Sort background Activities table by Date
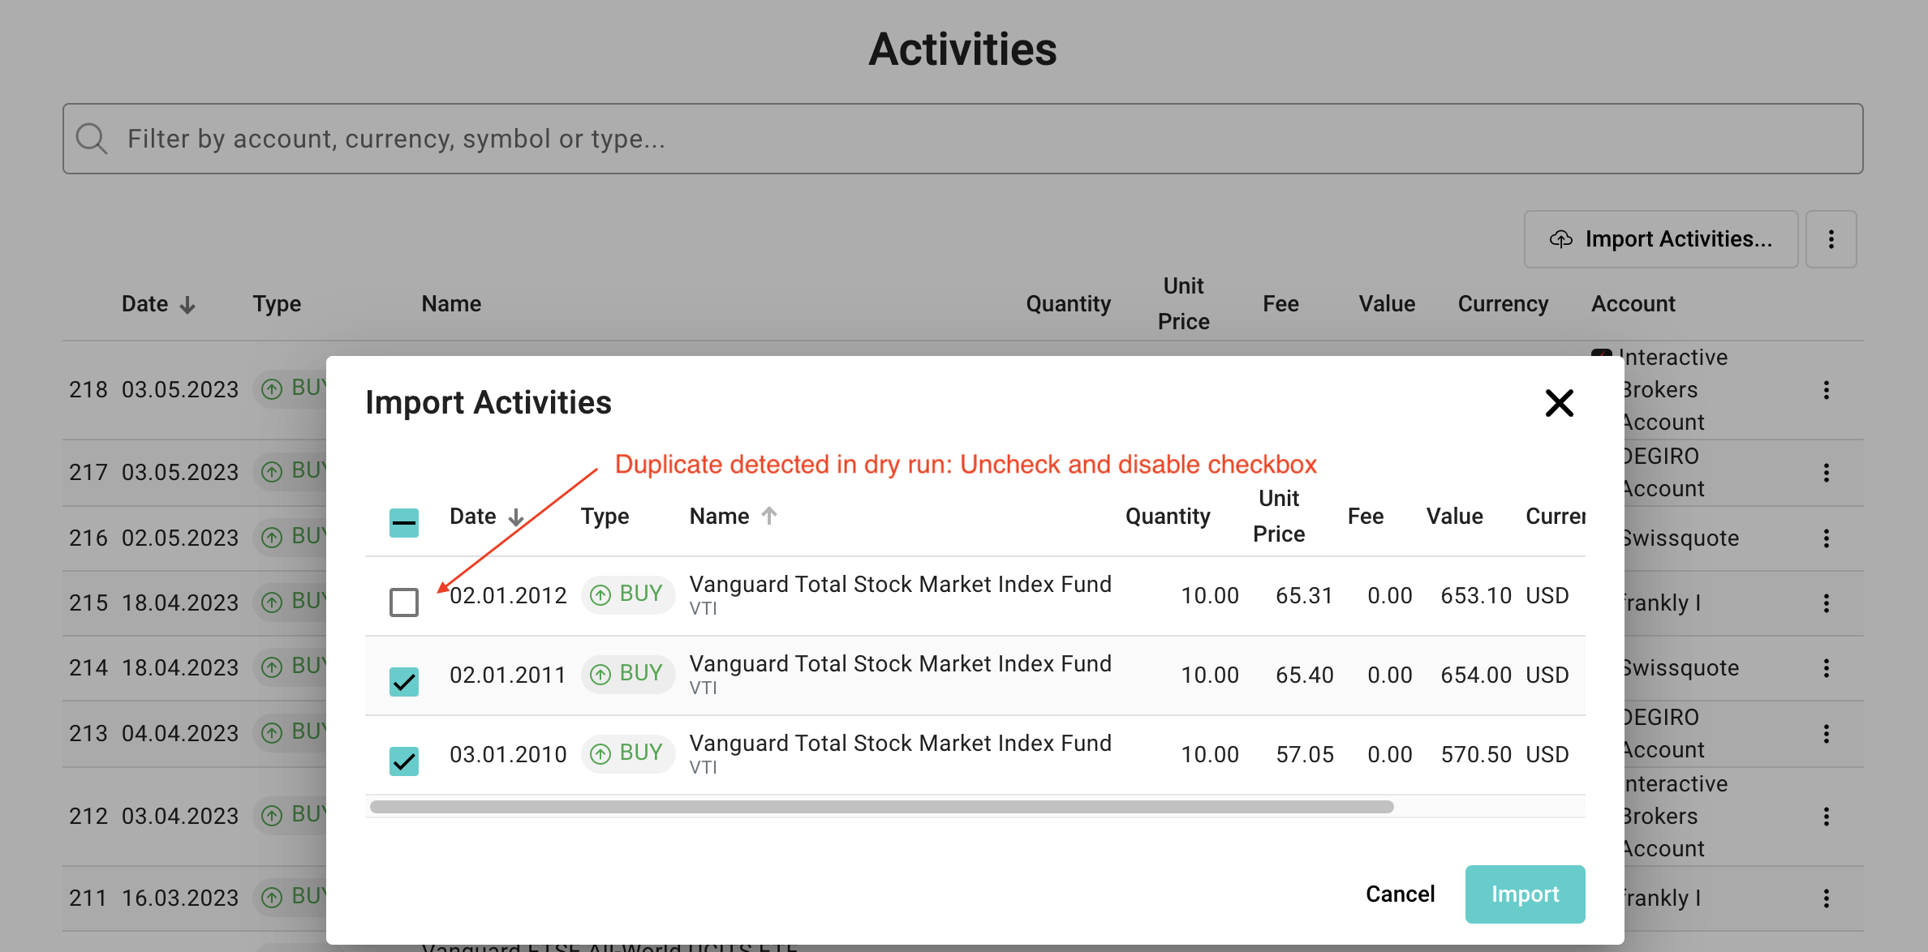 coord(158,304)
